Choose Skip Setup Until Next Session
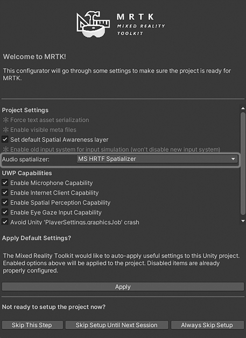Viewport: 246px width, 338px height. click(117, 325)
